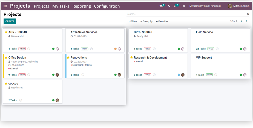Open the Projects menu item
This screenshot has width=253, height=128.
tap(41, 6)
